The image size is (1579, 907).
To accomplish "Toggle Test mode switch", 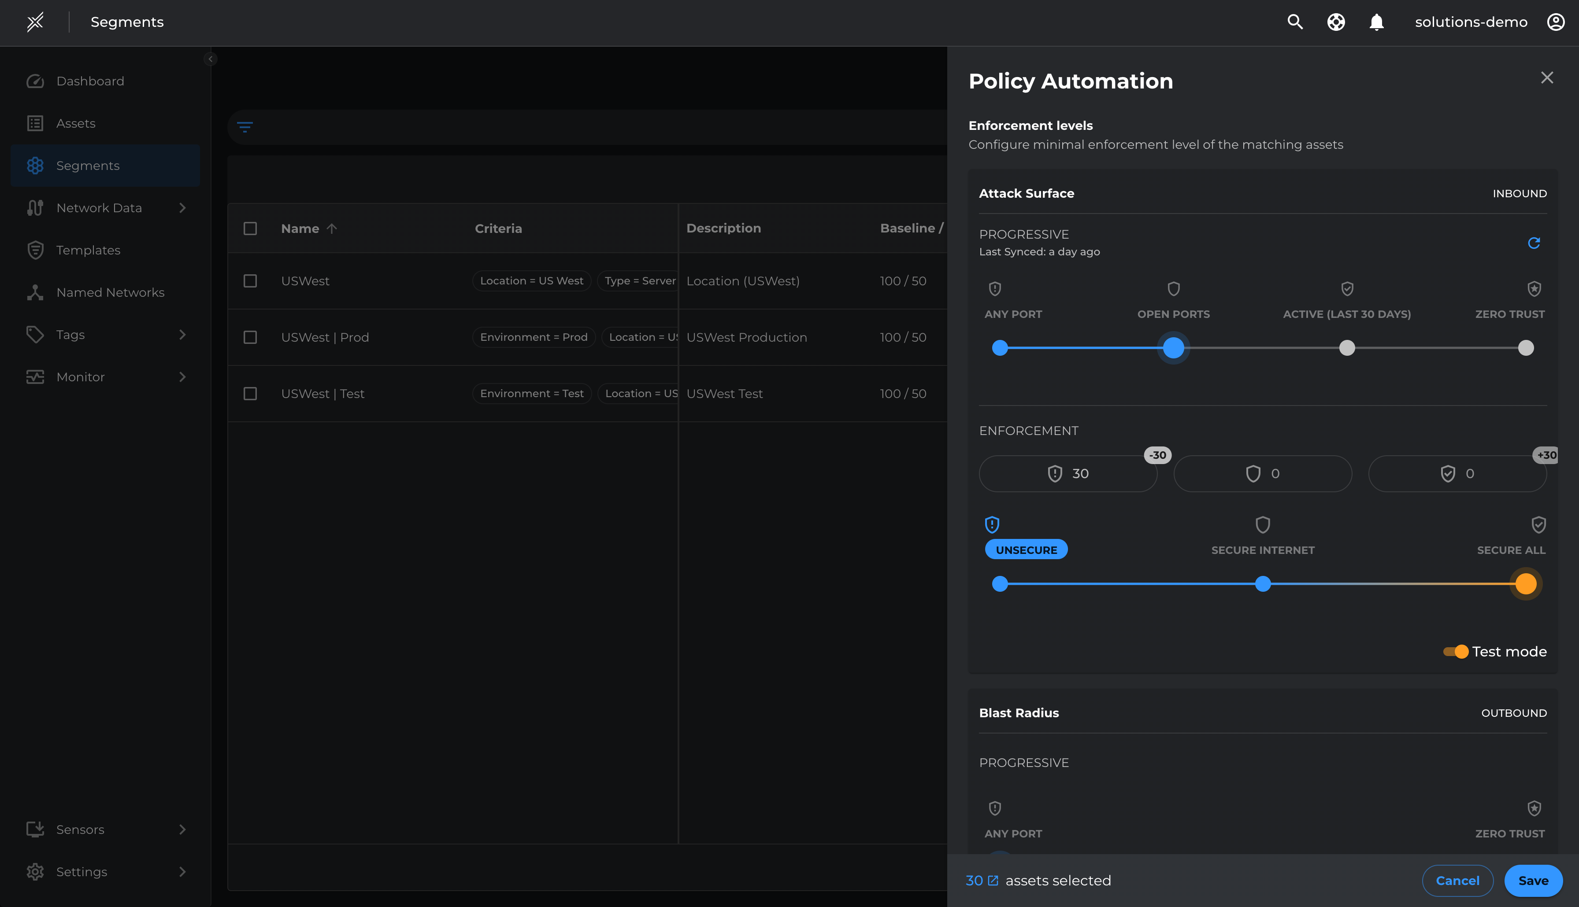I will pos(1456,652).
